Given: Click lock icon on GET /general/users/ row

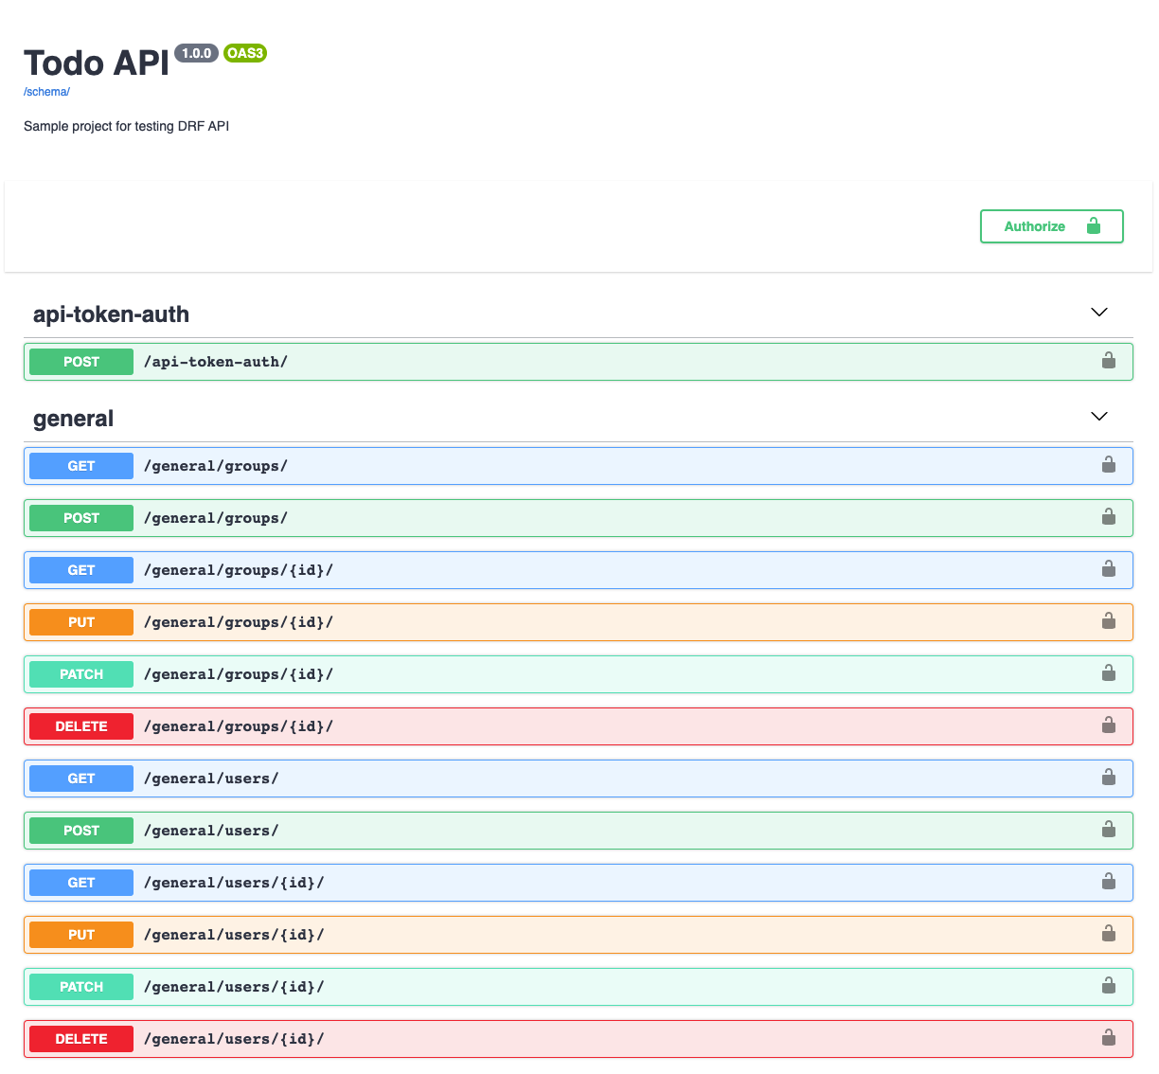Looking at the screenshot, I should (1108, 778).
